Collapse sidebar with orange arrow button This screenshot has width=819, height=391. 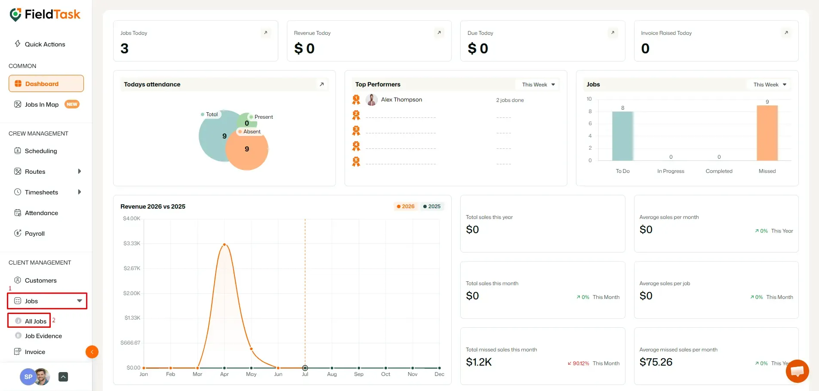(92, 352)
